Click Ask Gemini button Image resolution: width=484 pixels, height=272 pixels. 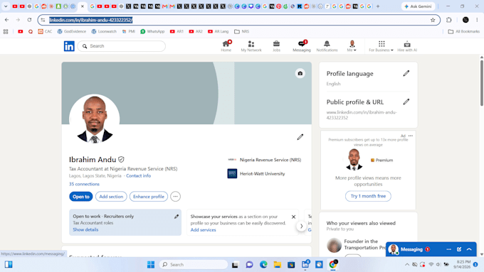pyautogui.click(x=419, y=6)
